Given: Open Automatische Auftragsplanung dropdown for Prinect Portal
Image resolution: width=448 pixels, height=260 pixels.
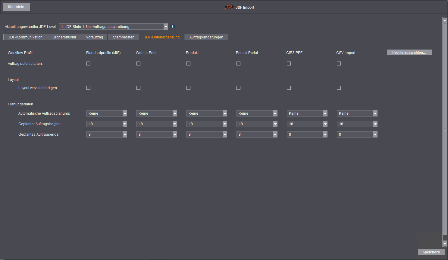Looking at the screenshot, I should (257, 113).
